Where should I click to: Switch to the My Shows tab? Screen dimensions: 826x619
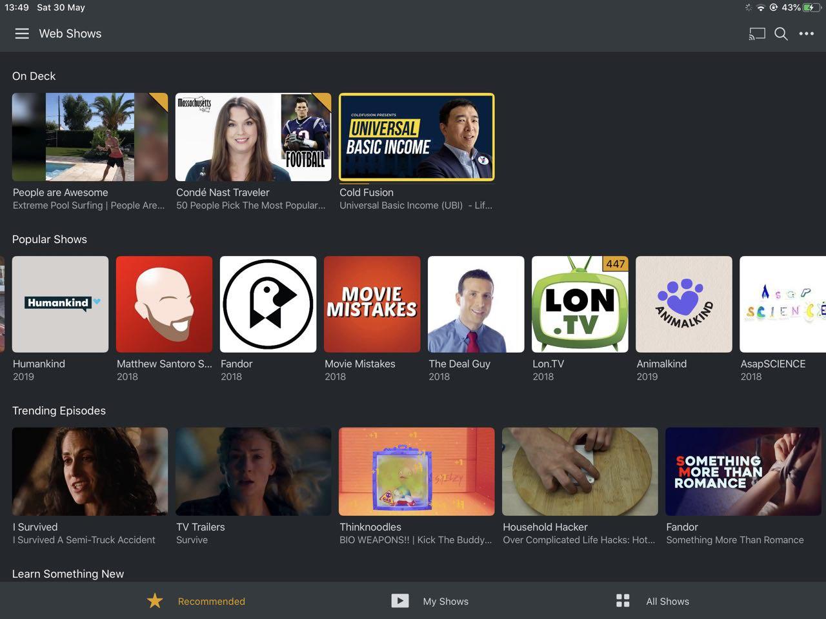pyautogui.click(x=430, y=601)
